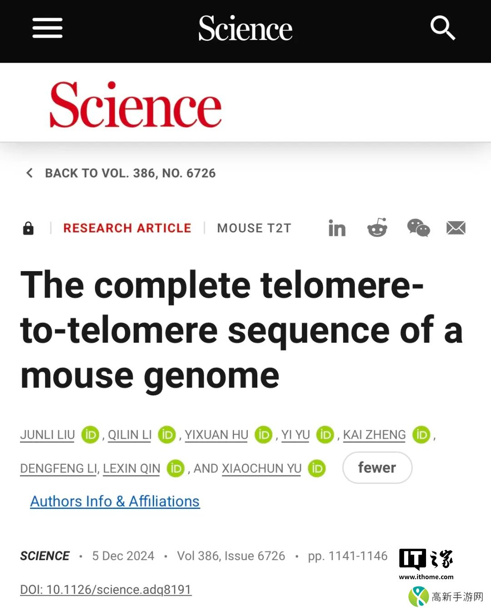Click the white Science header logo
491x608 pixels.
click(245, 28)
